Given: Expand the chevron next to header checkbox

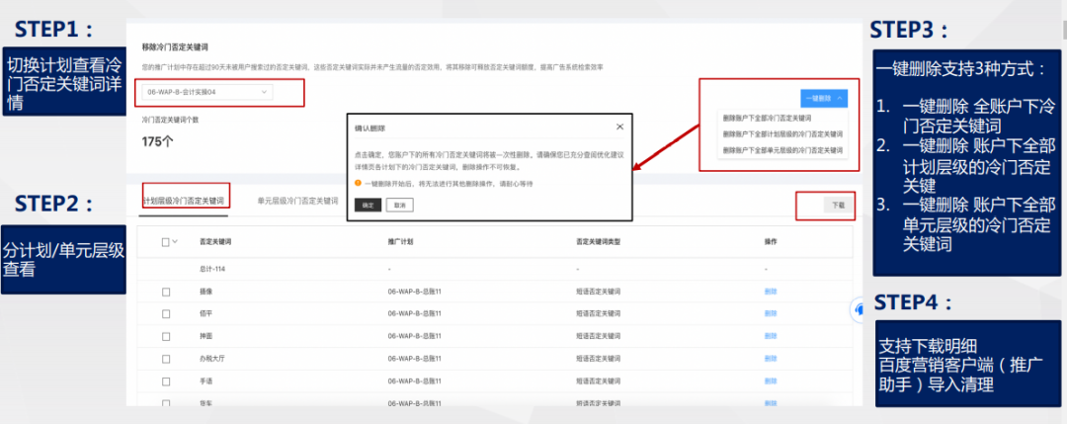Looking at the screenshot, I should [176, 241].
